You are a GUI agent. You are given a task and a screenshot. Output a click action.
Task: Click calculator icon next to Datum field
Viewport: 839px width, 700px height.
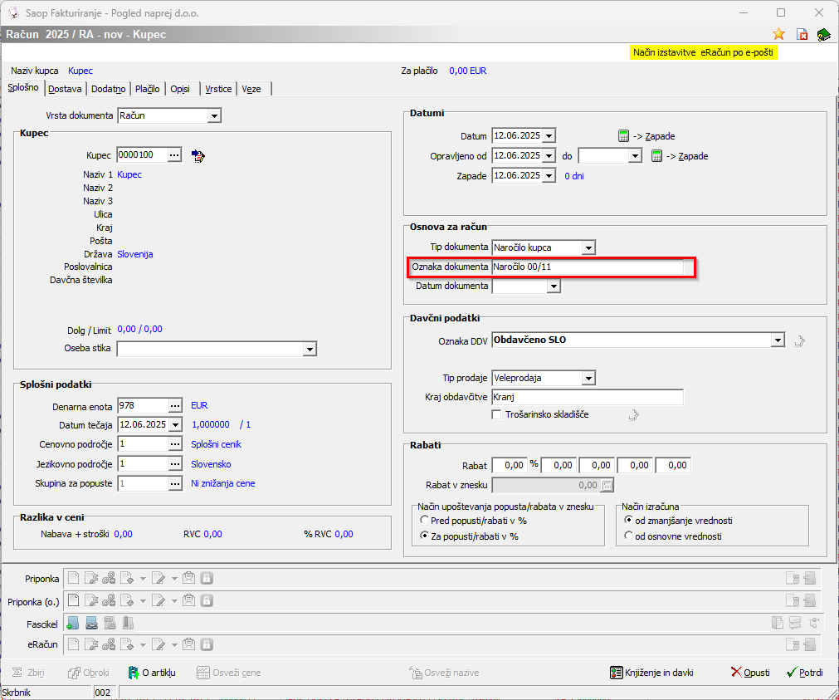[x=624, y=136]
